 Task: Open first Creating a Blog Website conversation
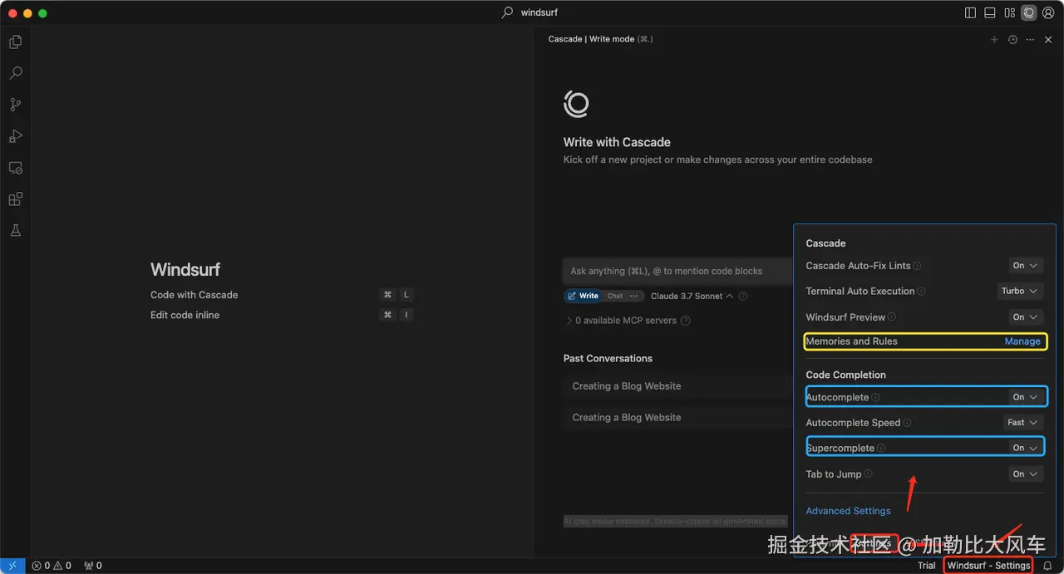(677, 386)
